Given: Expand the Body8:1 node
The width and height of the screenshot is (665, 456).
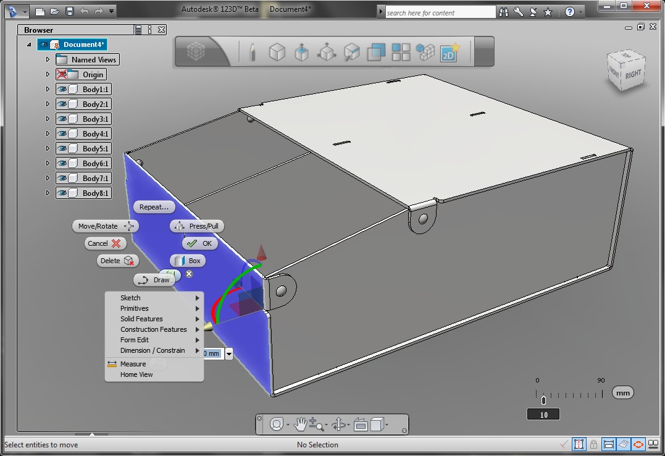Looking at the screenshot, I should [x=48, y=193].
